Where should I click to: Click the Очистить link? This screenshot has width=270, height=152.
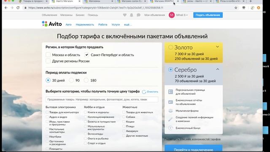point(150,92)
